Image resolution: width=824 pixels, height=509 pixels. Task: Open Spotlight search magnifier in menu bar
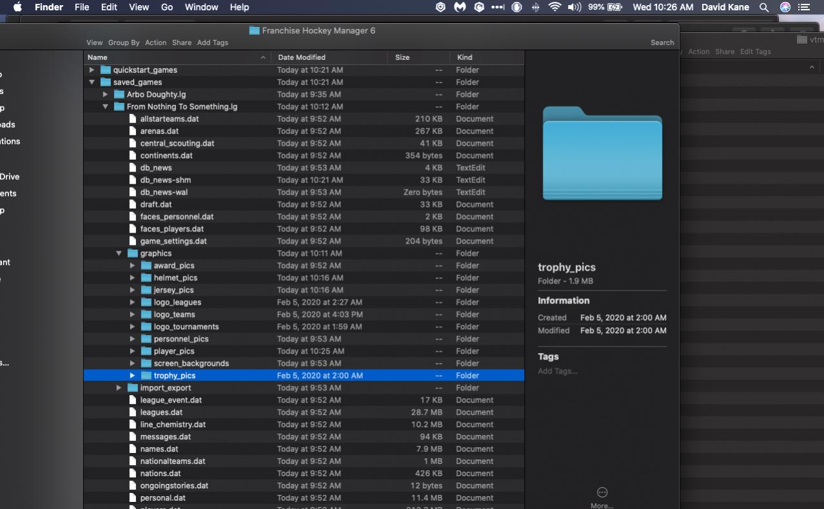764,7
